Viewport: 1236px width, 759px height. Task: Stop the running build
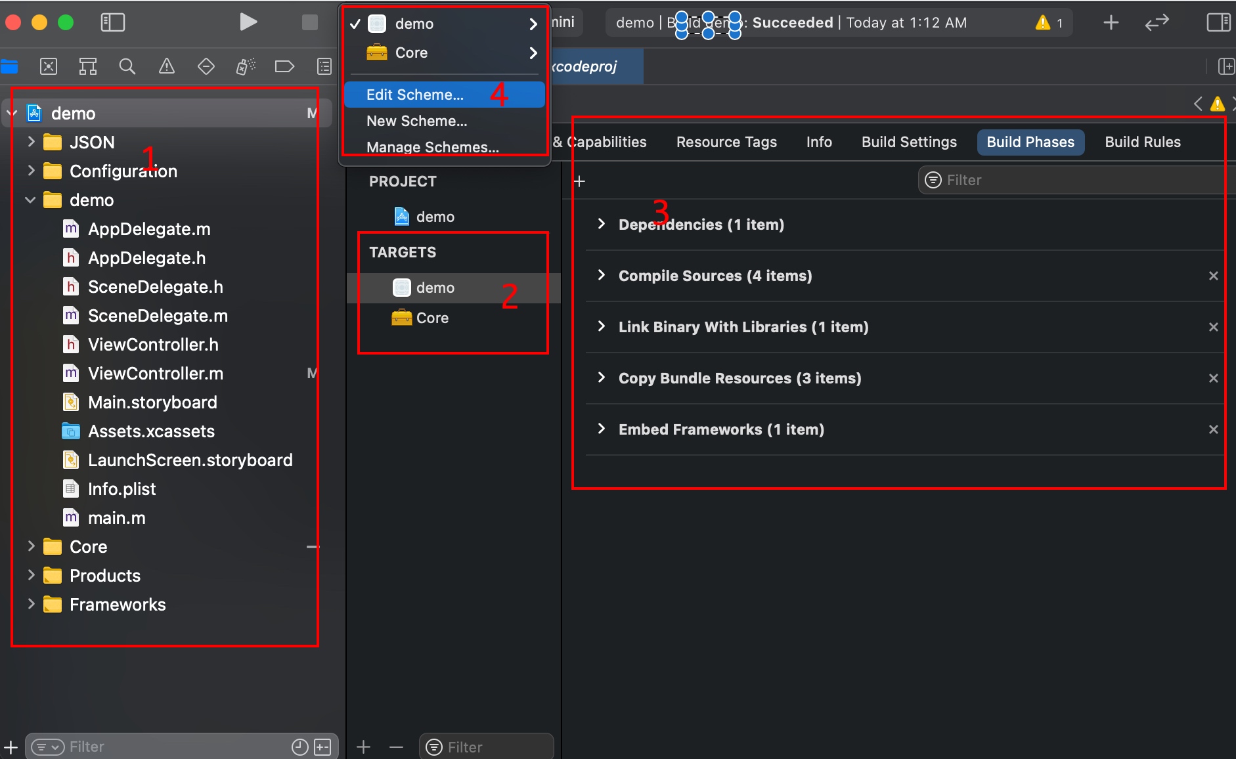click(309, 22)
